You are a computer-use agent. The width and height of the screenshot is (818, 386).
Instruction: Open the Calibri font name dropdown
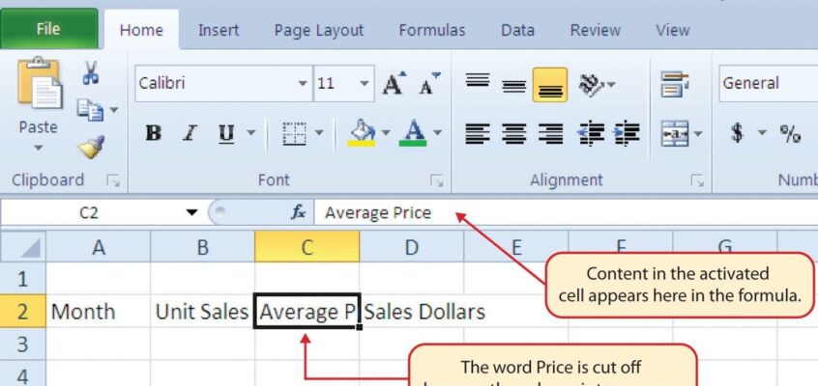click(303, 84)
